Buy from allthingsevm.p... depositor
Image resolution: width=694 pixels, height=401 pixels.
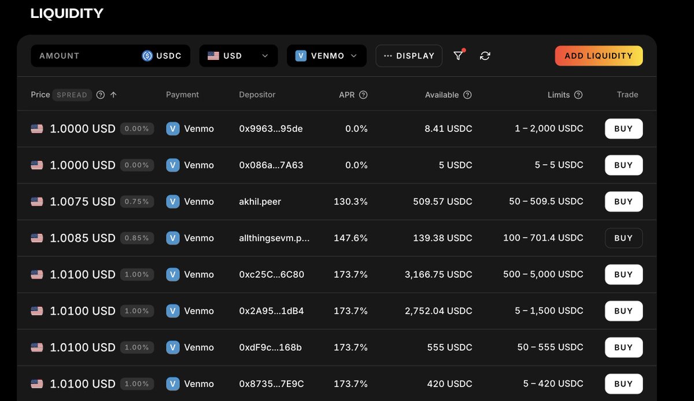tap(623, 237)
